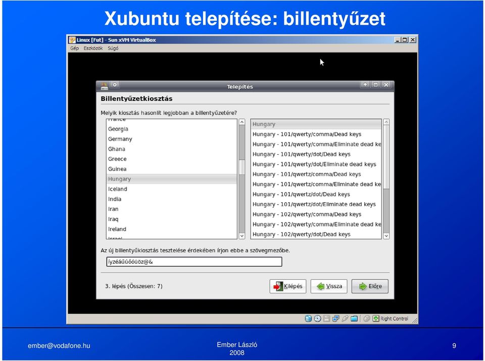This screenshot has height=361, width=485.
Task: Select the plain Hungary layout variant
Action: coord(316,124)
